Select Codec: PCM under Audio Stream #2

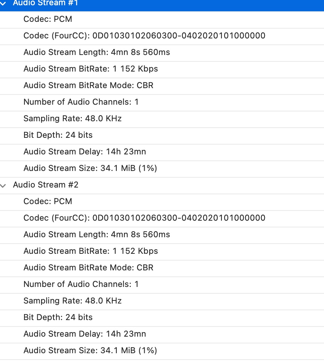(x=48, y=201)
